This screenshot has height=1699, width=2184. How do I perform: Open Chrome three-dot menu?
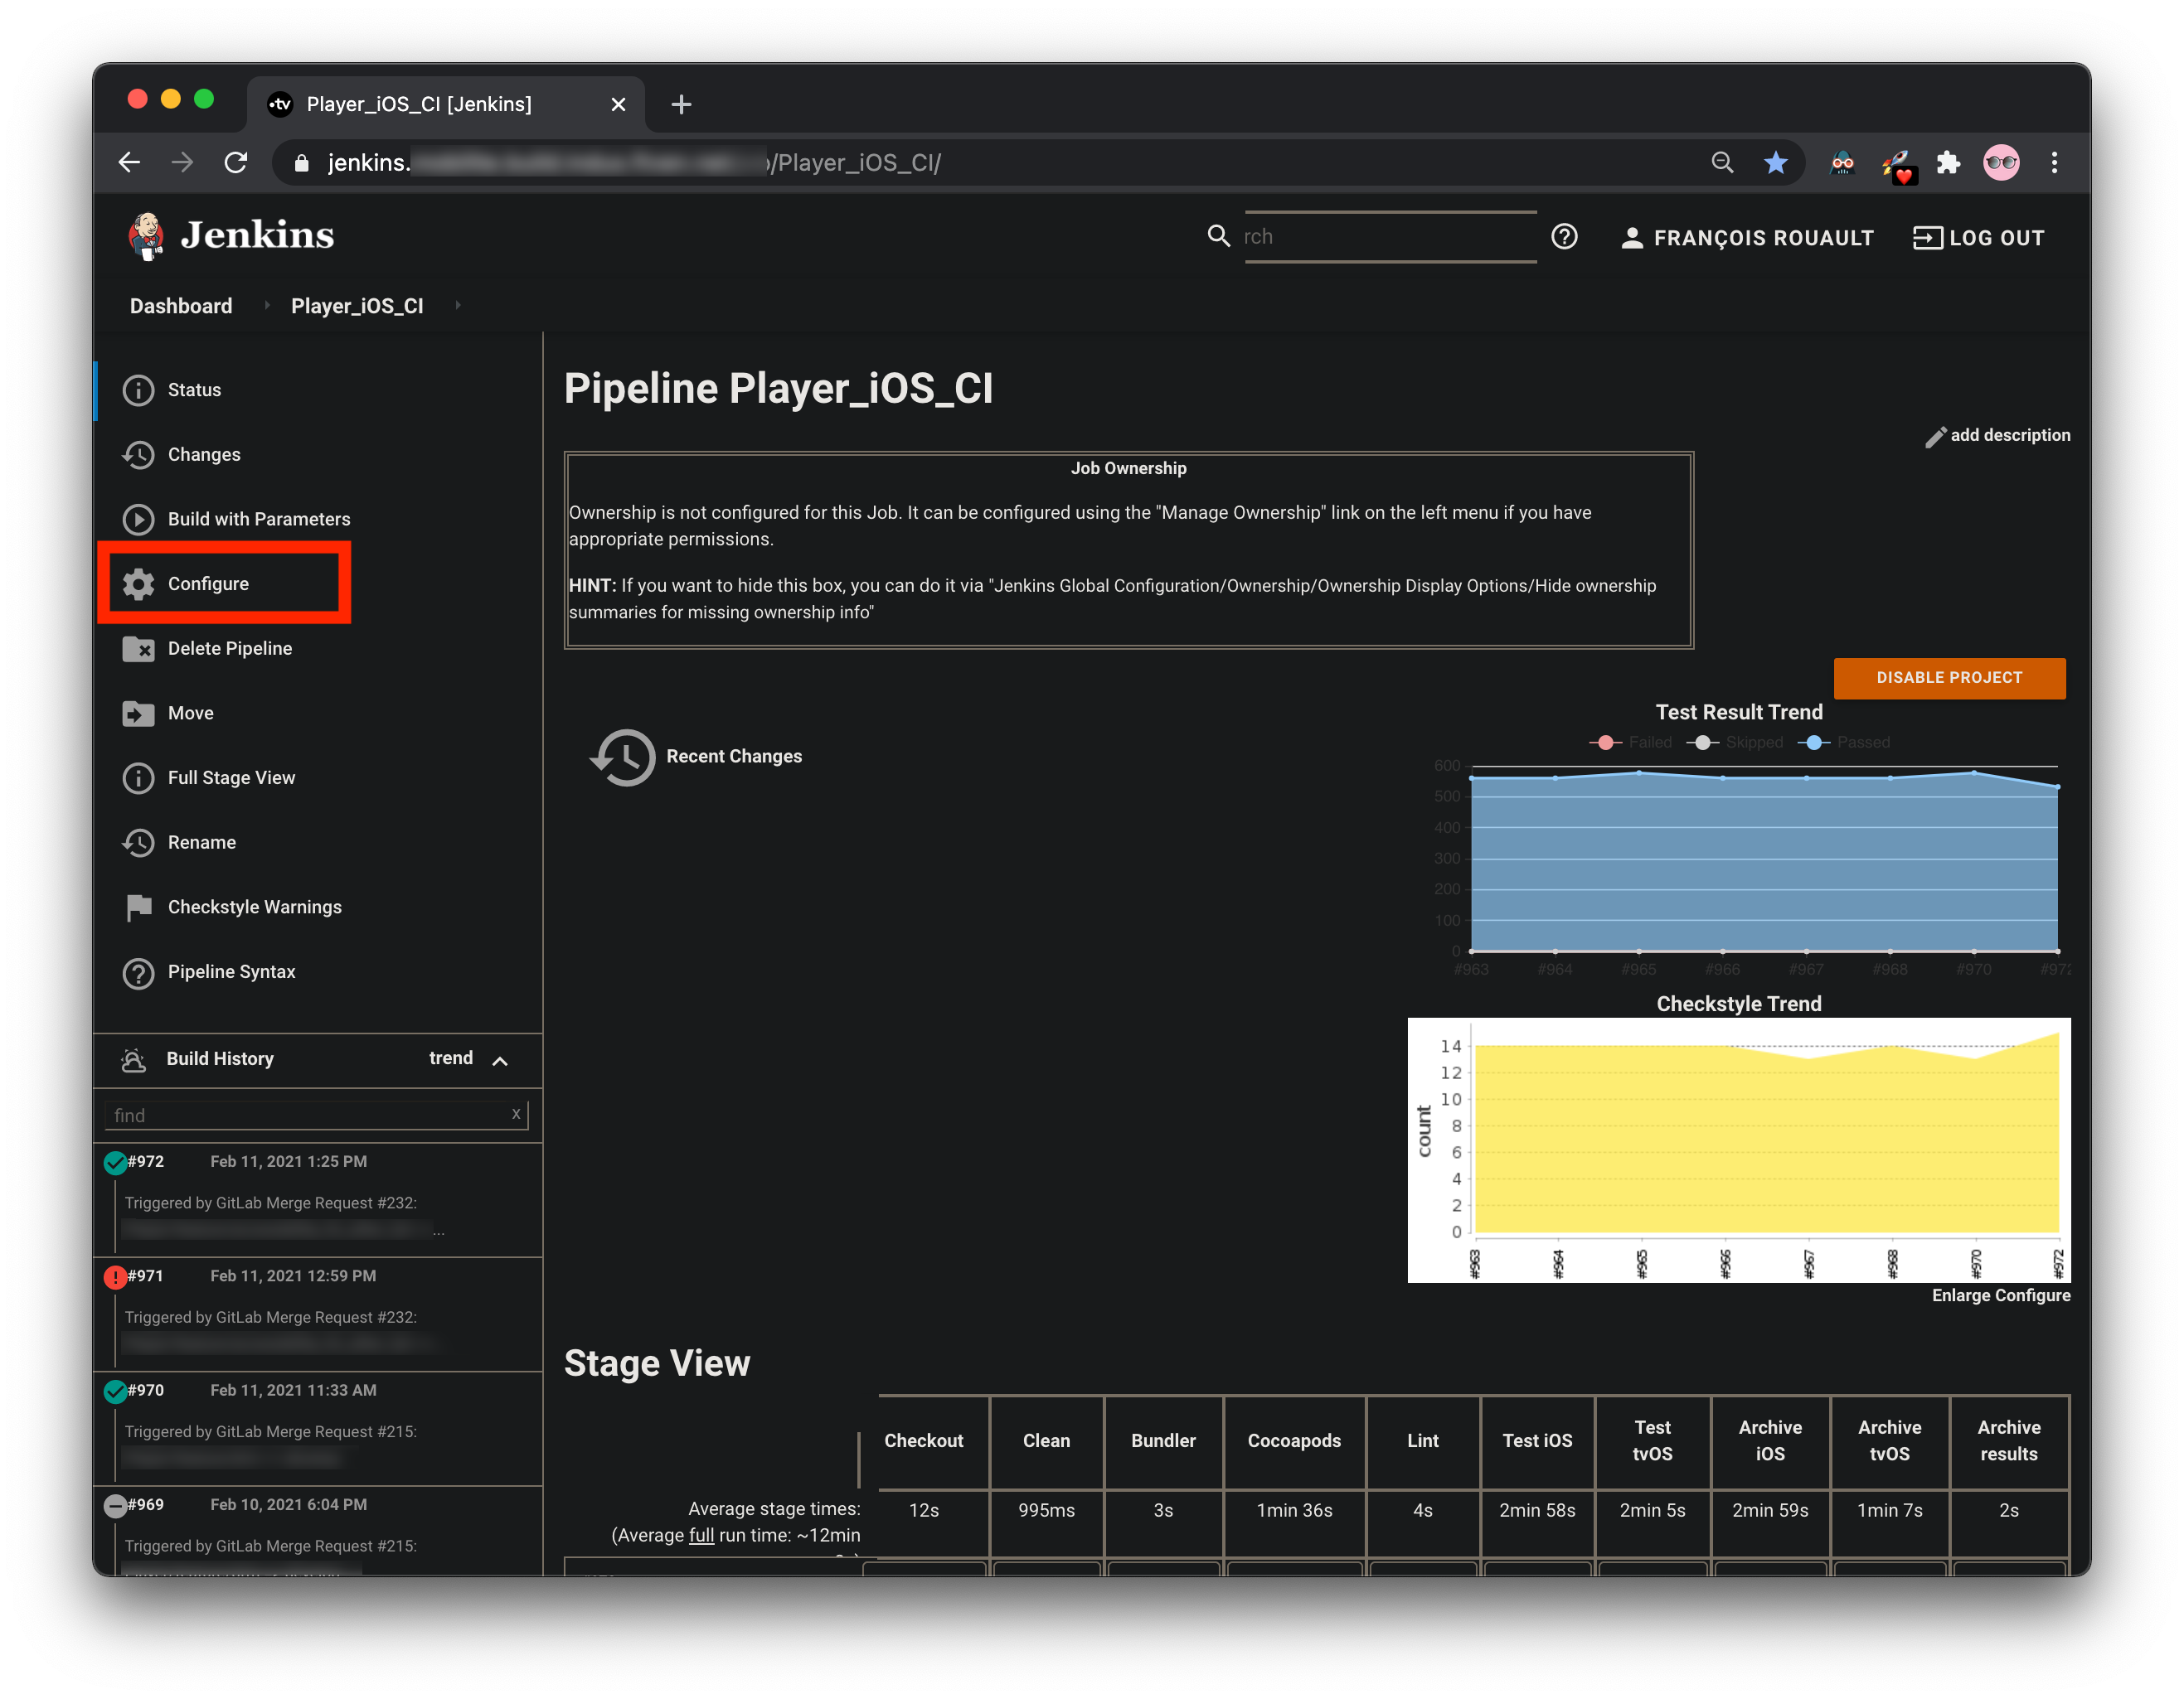[x=2054, y=162]
